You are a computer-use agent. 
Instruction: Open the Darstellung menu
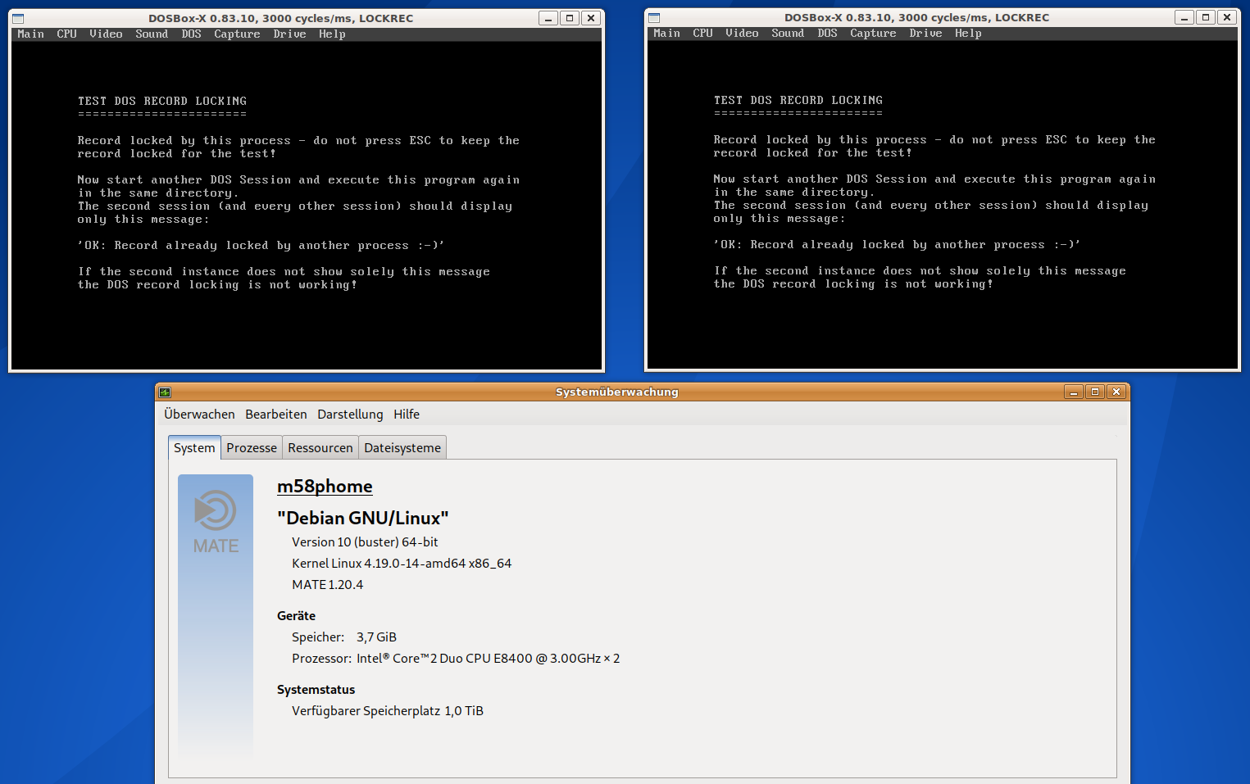point(350,415)
